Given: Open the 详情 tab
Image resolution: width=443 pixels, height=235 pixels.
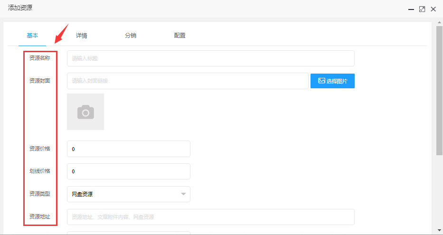Looking at the screenshot, I should 81,36.
